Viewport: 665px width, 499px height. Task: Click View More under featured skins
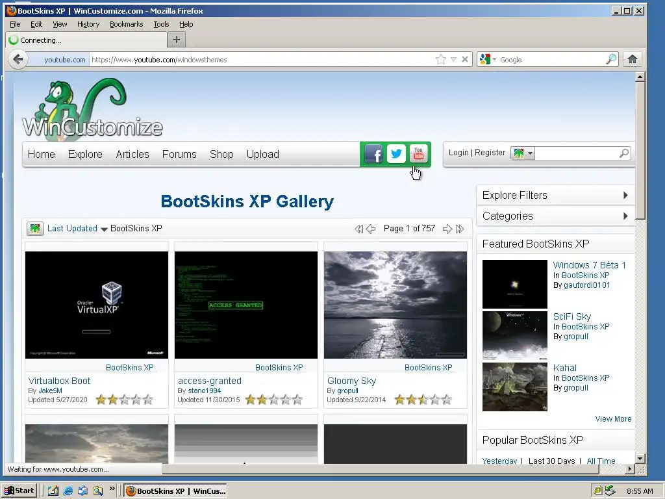[613, 419]
